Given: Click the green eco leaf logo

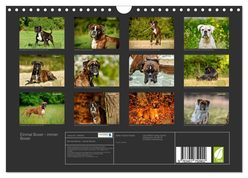Looking at the screenshot, I should click(x=218, y=155).
